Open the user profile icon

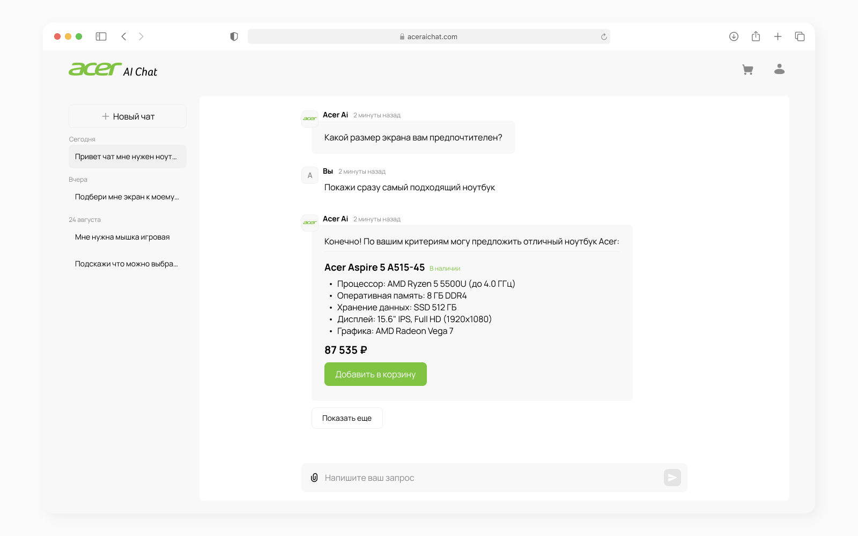click(x=779, y=69)
